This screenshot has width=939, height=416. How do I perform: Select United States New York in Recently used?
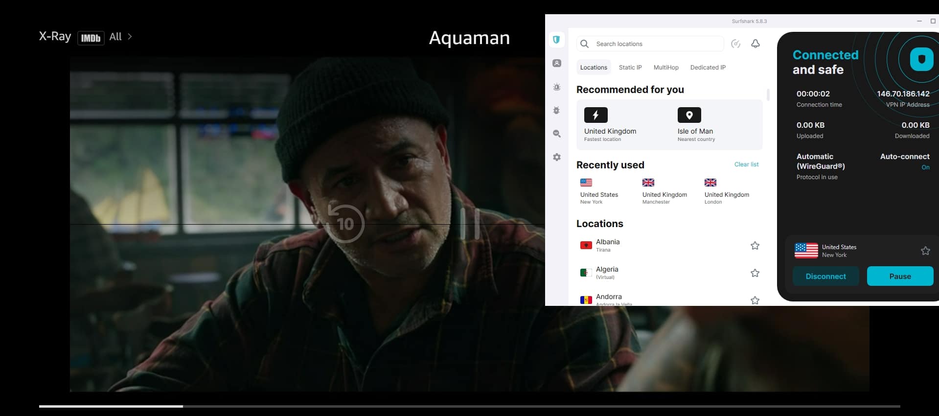(x=599, y=191)
